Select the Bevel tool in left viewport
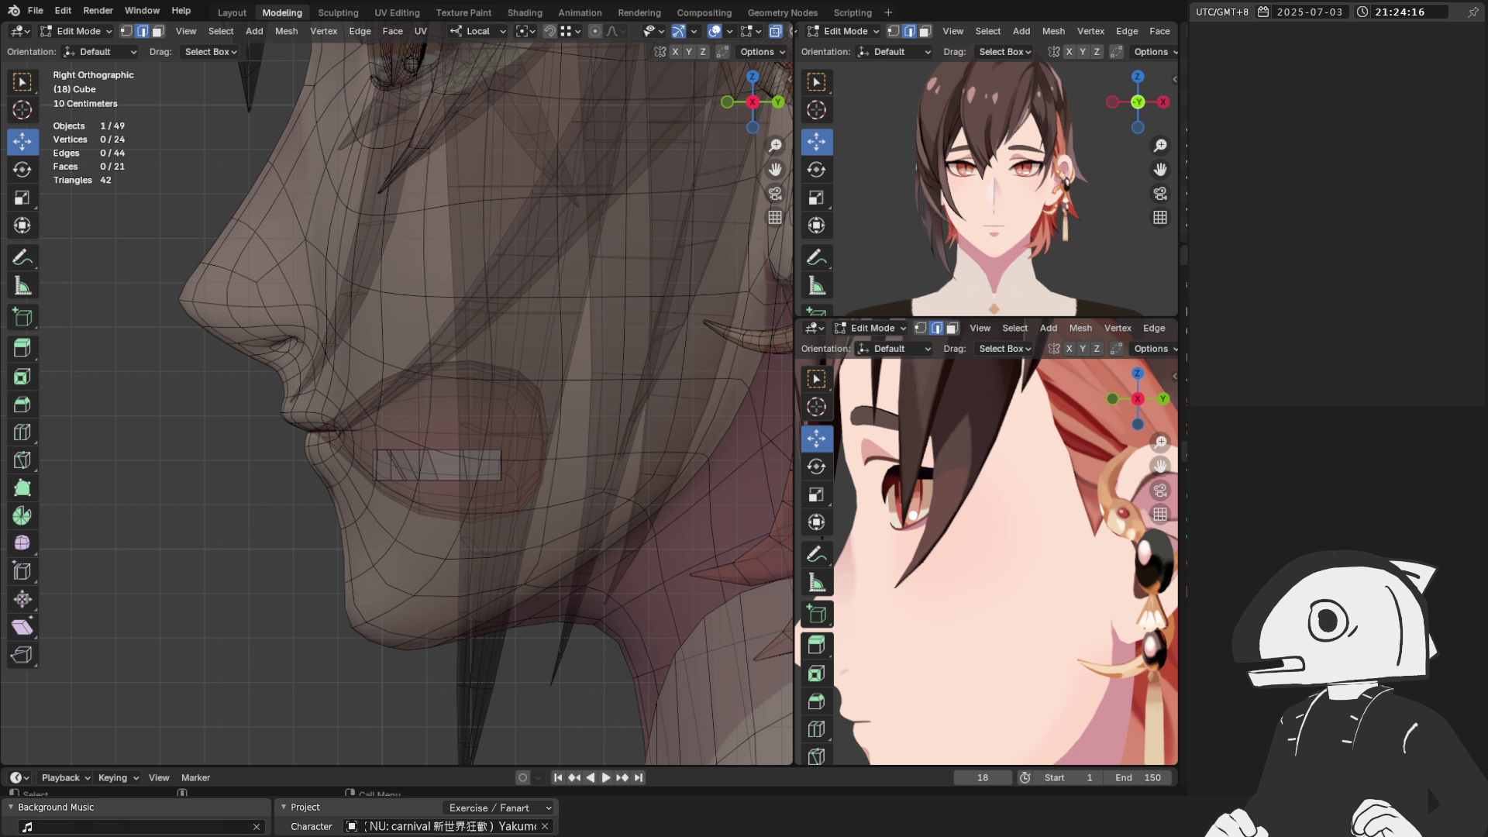1488x837 pixels. (x=22, y=405)
